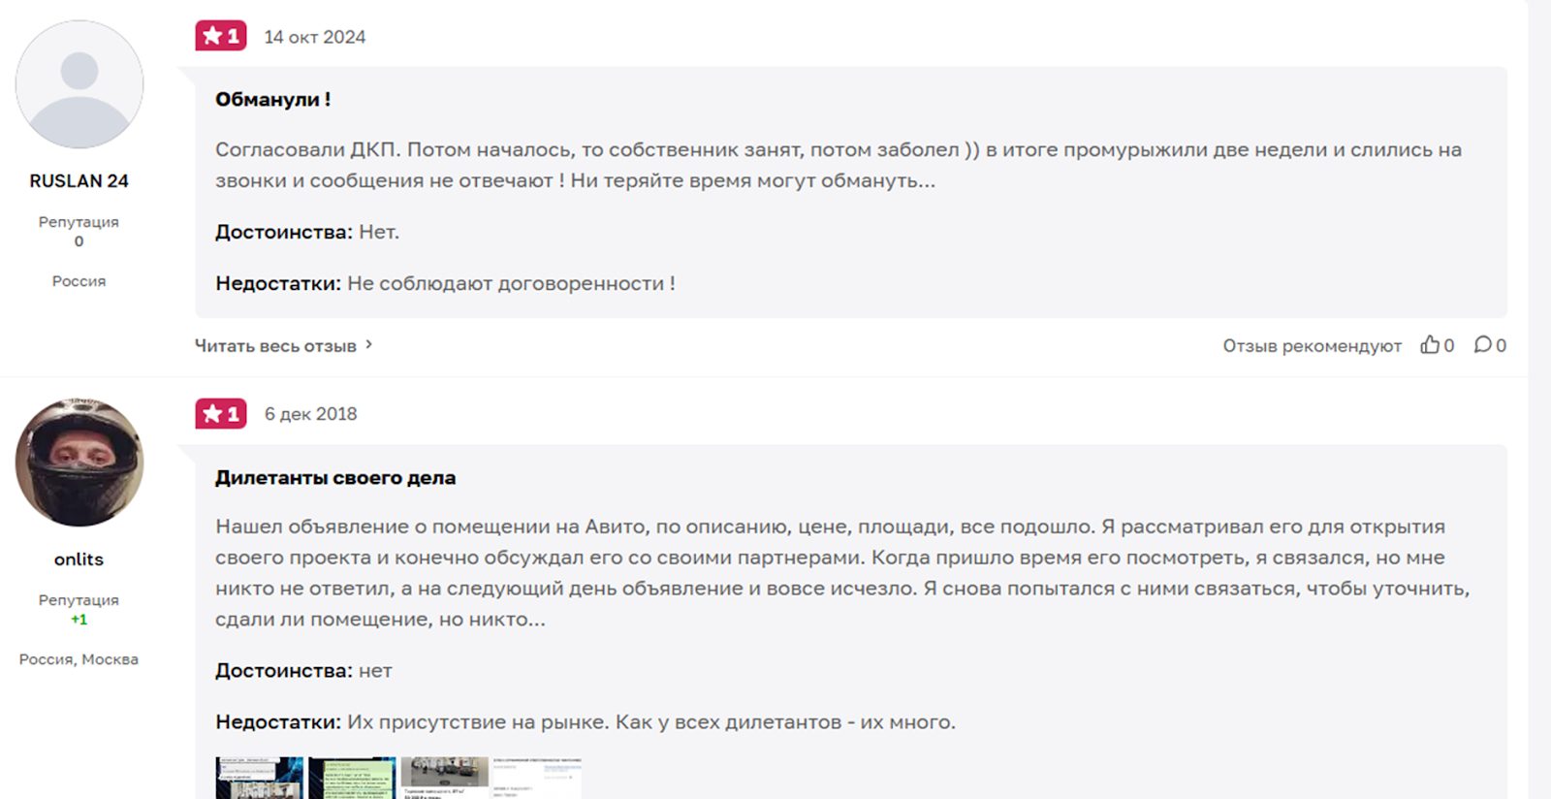1551x799 pixels.
Task: Open the "Читать весь отзыв" link
Action: pos(276,346)
